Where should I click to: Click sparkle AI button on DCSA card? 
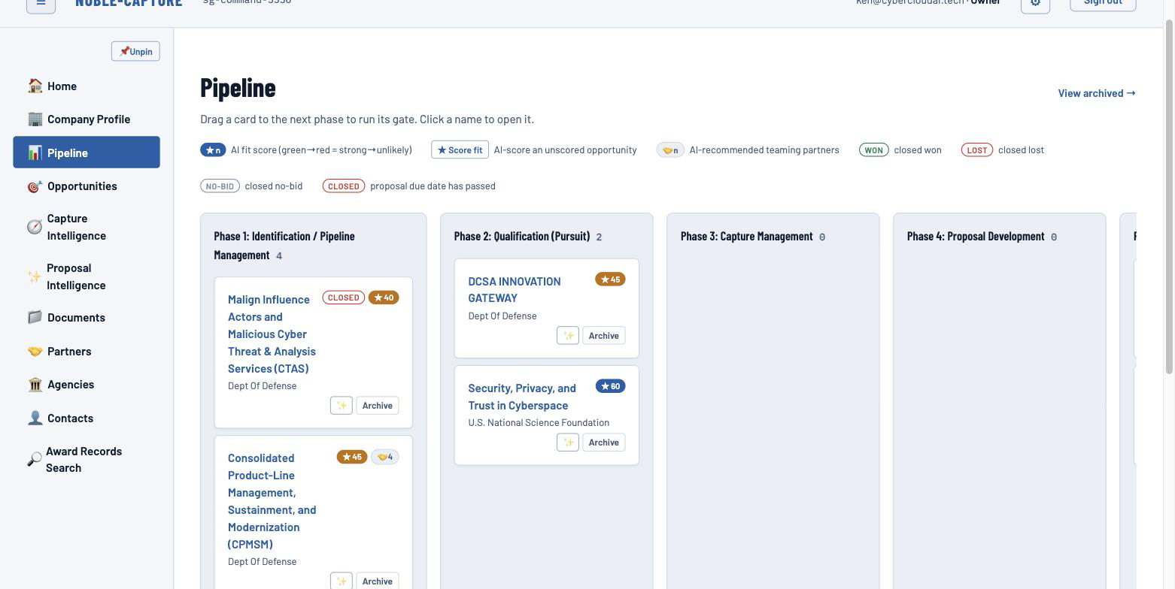pyautogui.click(x=568, y=336)
